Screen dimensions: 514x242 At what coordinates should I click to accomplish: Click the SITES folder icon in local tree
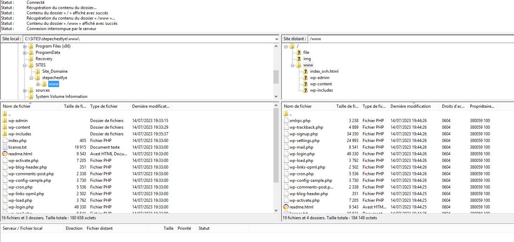click(31, 65)
